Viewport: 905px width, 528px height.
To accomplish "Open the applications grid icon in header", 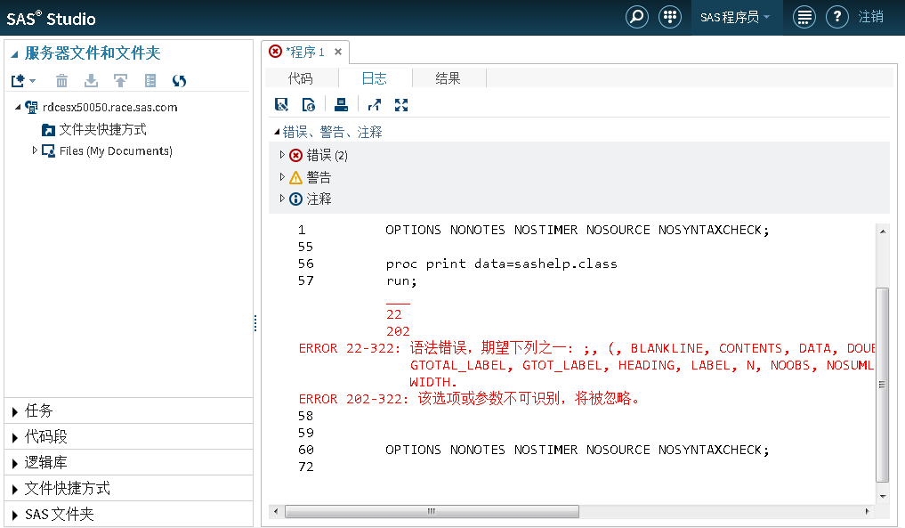I will (671, 17).
